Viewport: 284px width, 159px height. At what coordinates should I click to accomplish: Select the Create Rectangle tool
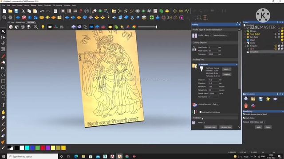tap(3, 81)
